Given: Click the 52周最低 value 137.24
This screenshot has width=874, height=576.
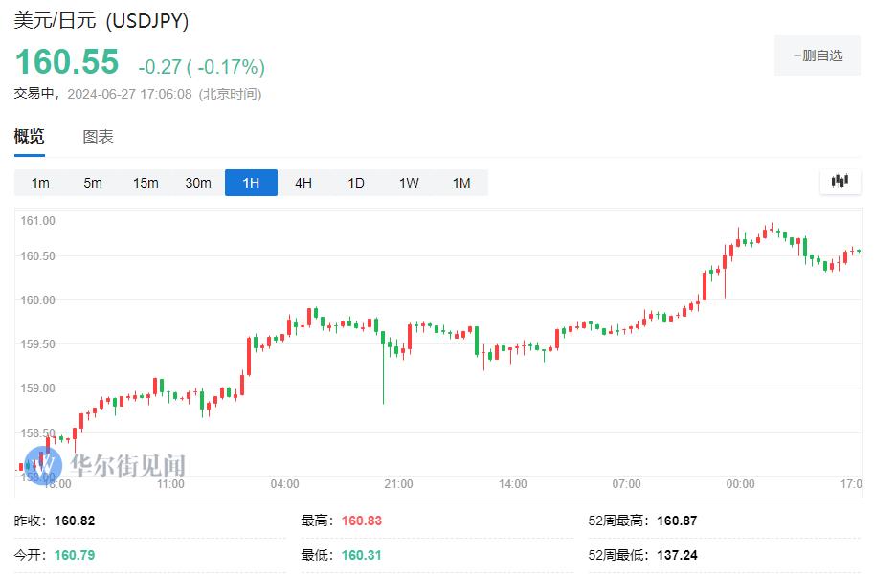Looking at the screenshot, I should [677, 555].
